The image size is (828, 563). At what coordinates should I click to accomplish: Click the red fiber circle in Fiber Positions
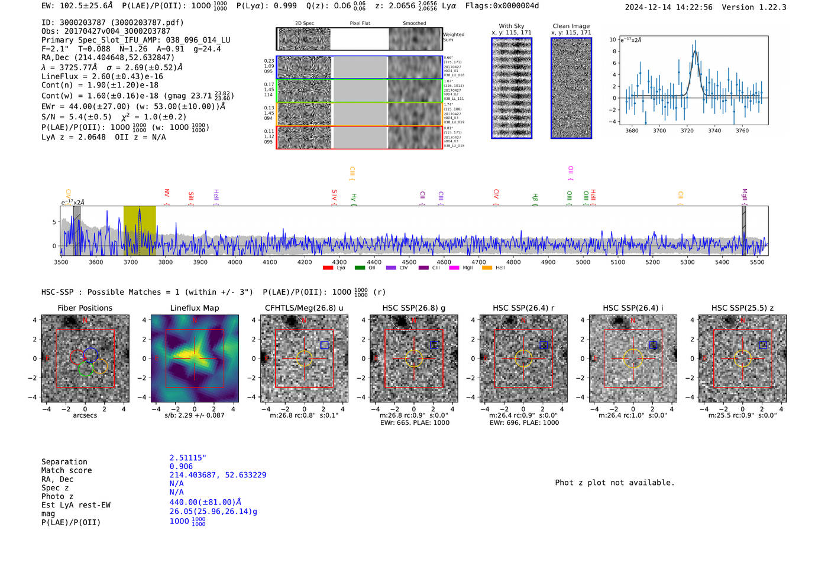(x=77, y=357)
